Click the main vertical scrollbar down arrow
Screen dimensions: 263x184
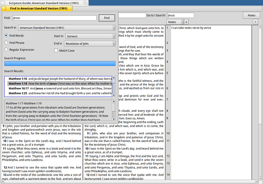point(260,178)
